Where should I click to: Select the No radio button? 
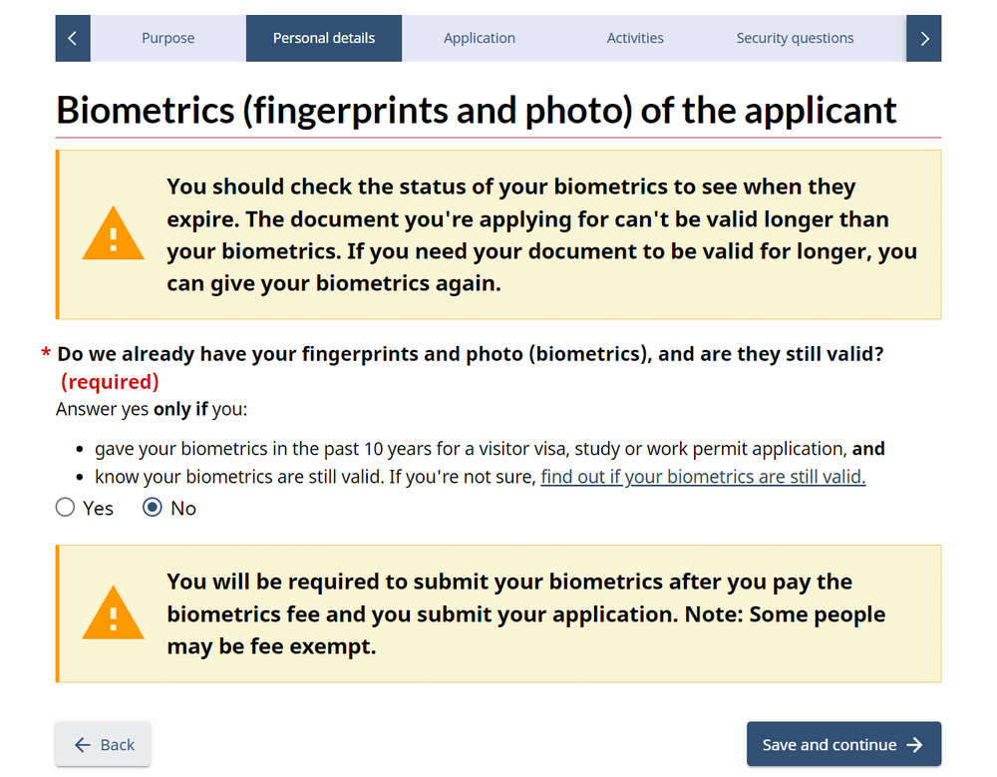pyautogui.click(x=153, y=508)
